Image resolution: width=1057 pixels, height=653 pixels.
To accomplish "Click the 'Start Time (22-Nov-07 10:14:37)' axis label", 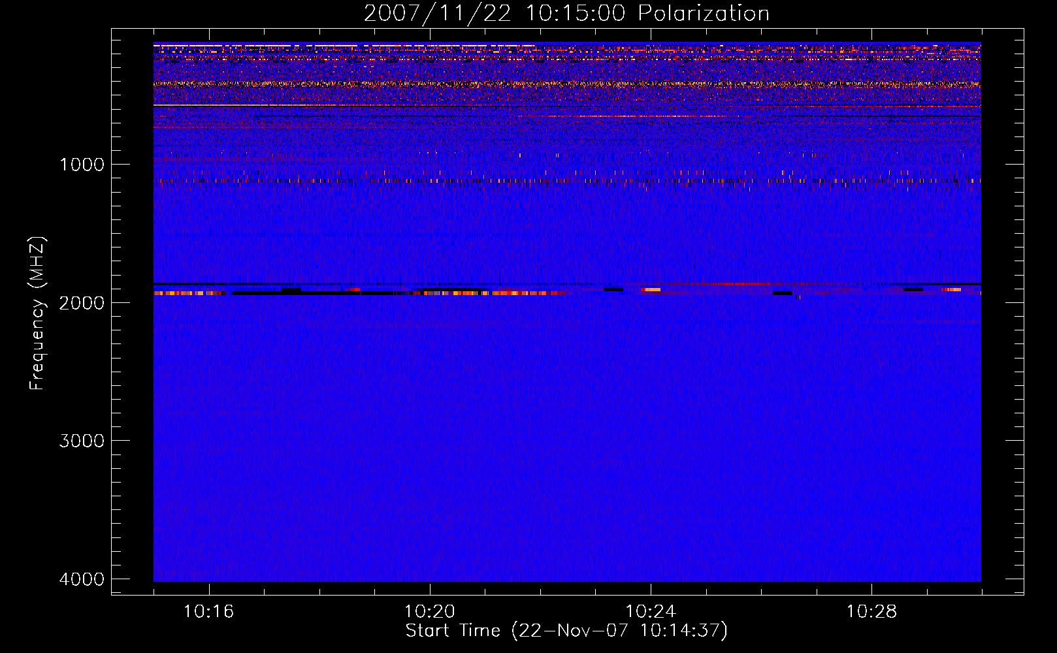I will [x=566, y=631].
